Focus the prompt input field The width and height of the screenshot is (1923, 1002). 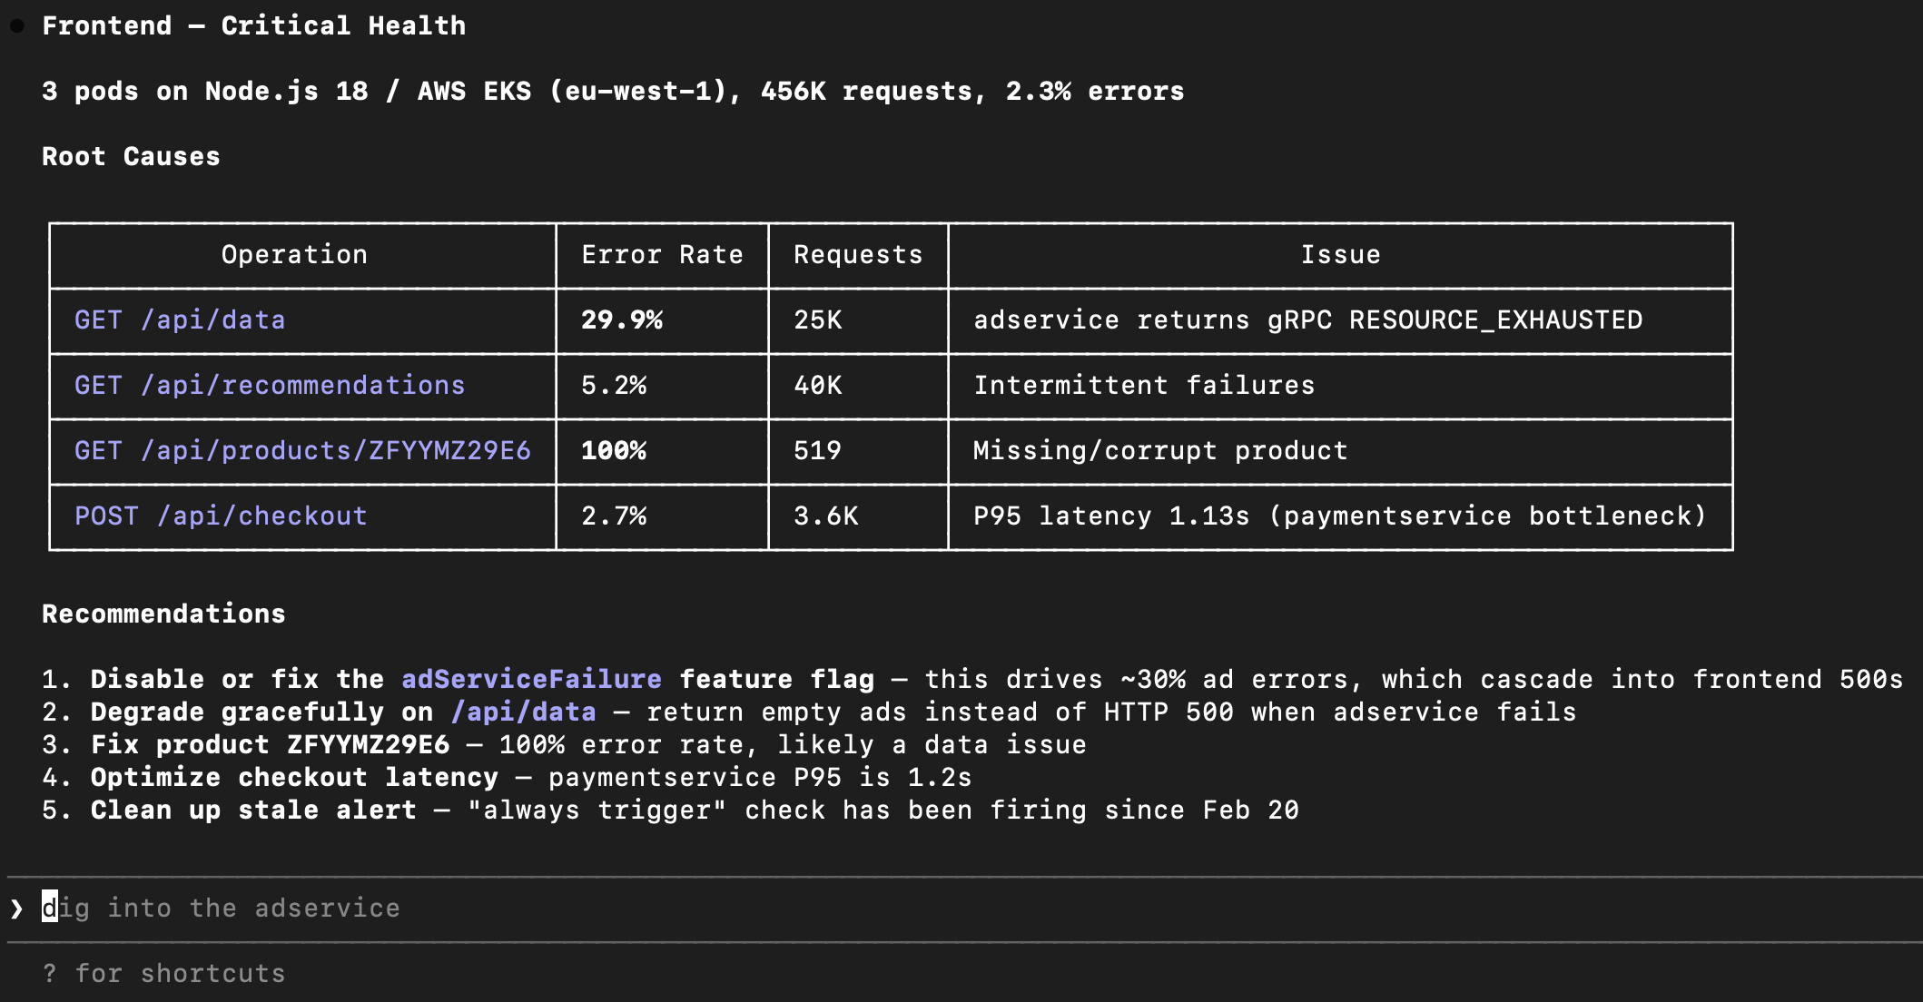(636, 909)
